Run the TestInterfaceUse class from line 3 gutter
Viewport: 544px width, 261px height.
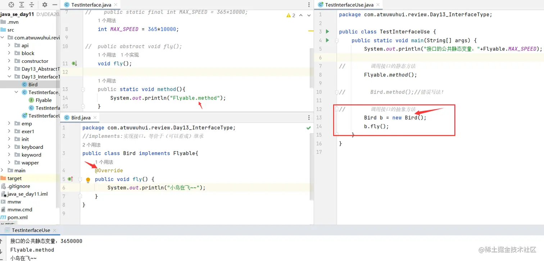(327, 32)
